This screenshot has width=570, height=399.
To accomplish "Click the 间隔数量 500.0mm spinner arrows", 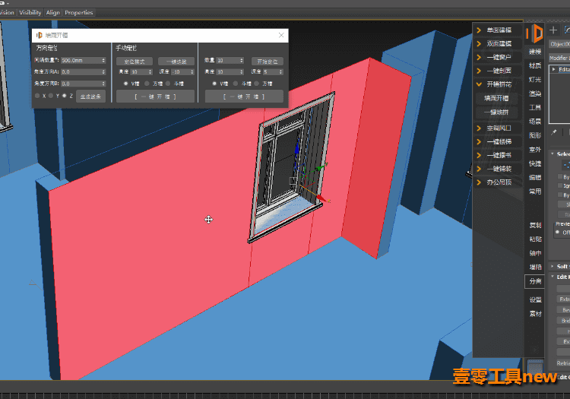I will point(103,60).
